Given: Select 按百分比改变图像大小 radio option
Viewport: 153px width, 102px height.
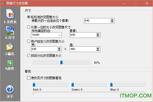Looking at the screenshot, I should [29, 55].
